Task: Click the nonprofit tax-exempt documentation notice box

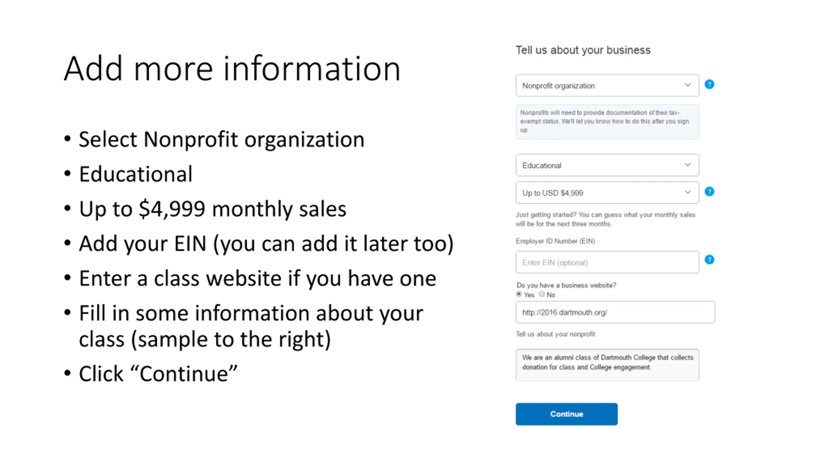Action: coord(607,122)
